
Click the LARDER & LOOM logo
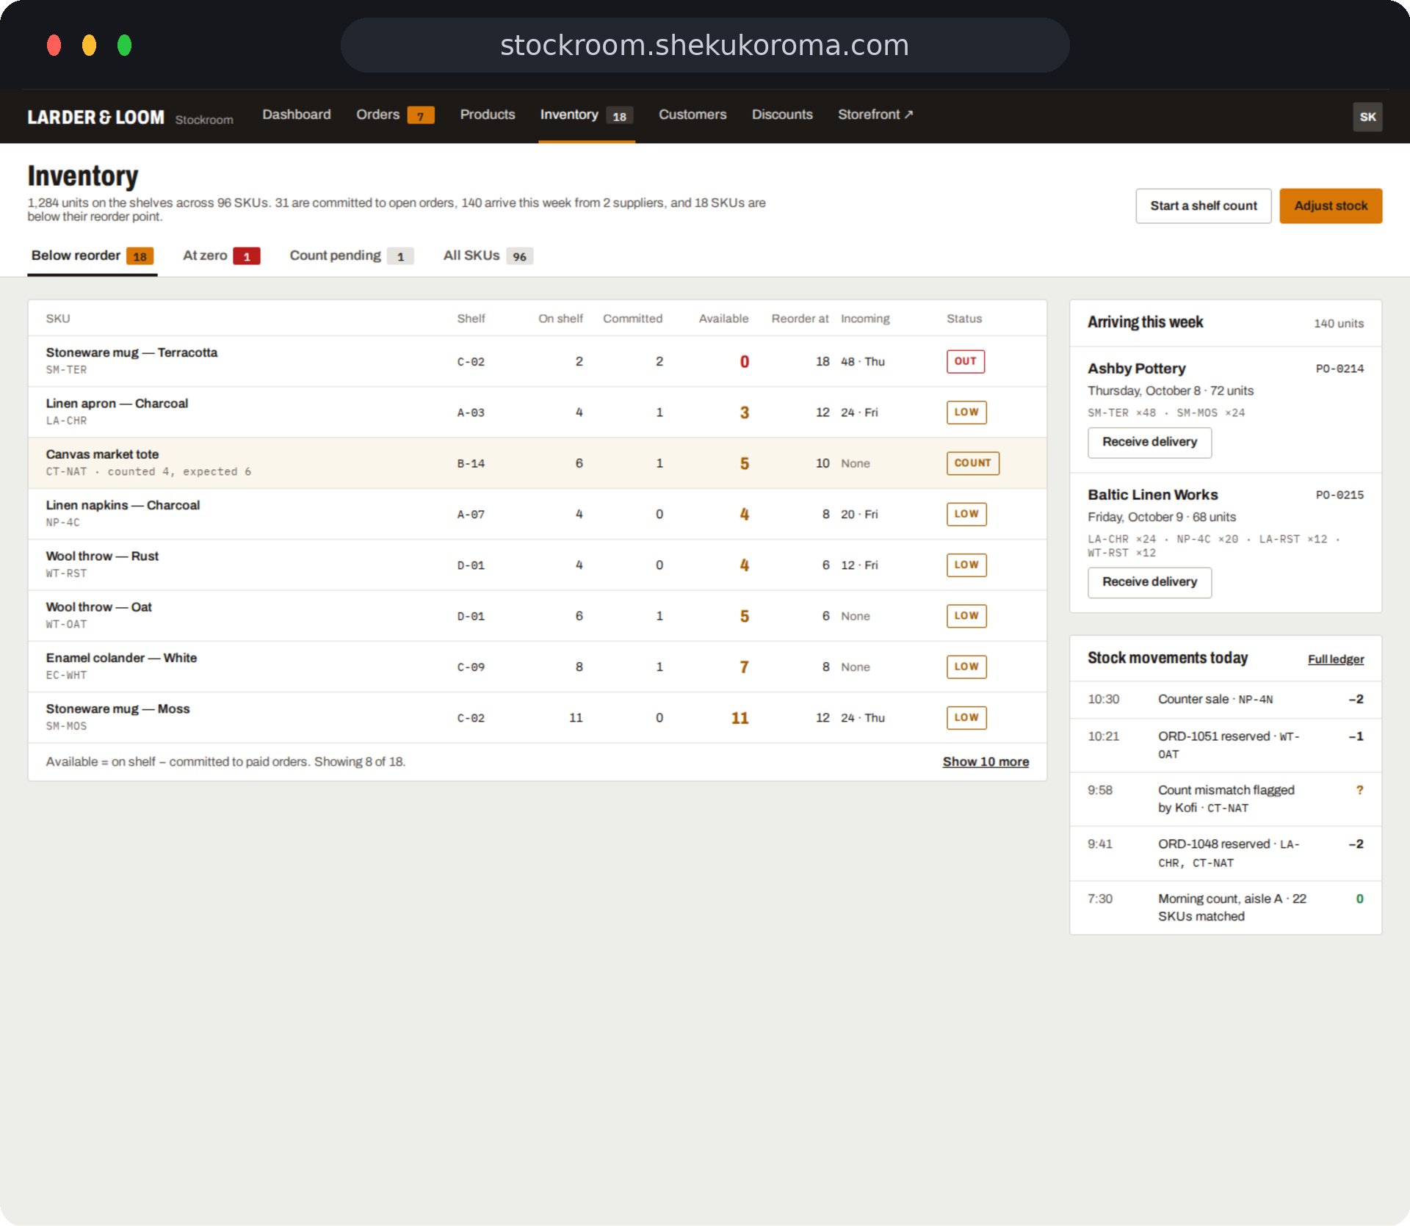(95, 117)
